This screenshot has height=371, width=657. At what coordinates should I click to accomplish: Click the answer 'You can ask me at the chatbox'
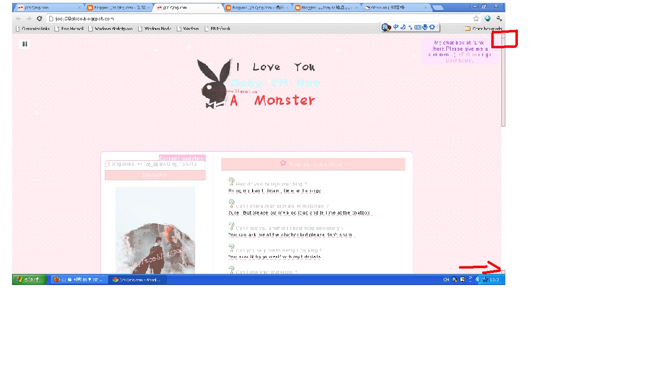coord(291,235)
